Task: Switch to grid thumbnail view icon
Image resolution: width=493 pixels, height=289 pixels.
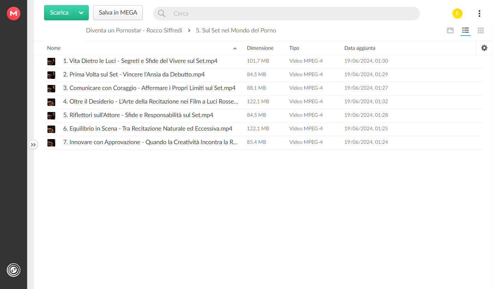Action: coord(481,30)
